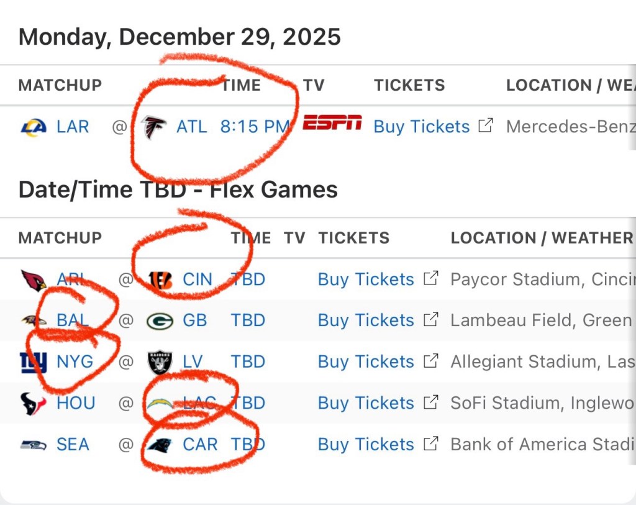Select the GB team link
The height and width of the screenshot is (505, 636).
point(194,321)
